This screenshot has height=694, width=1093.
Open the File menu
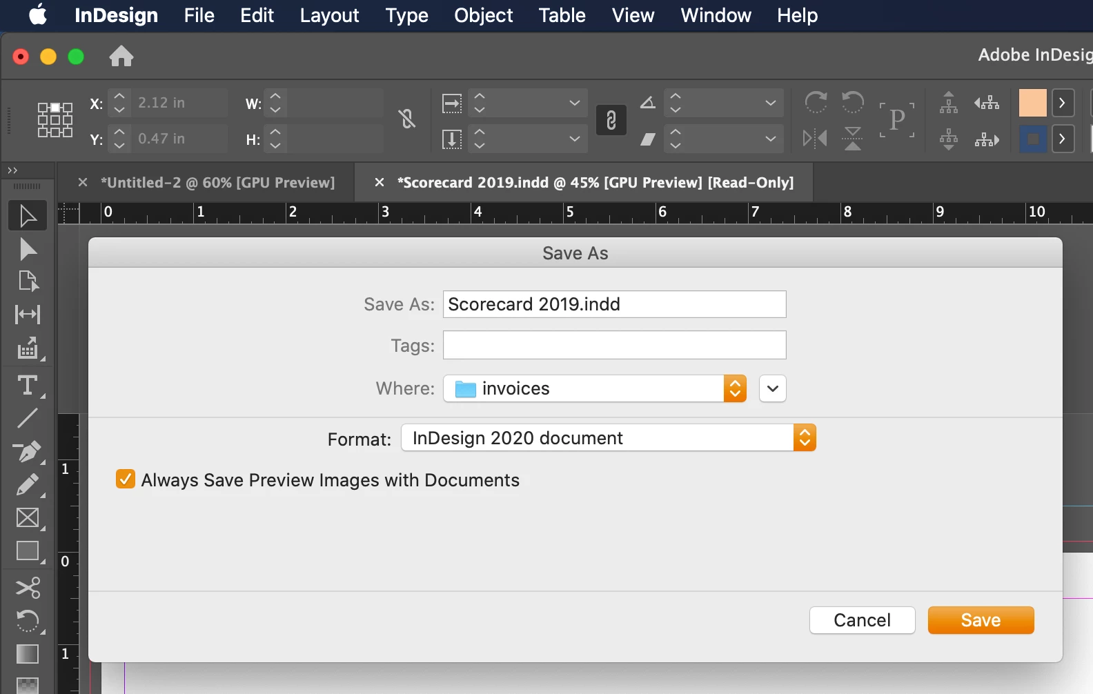199,15
